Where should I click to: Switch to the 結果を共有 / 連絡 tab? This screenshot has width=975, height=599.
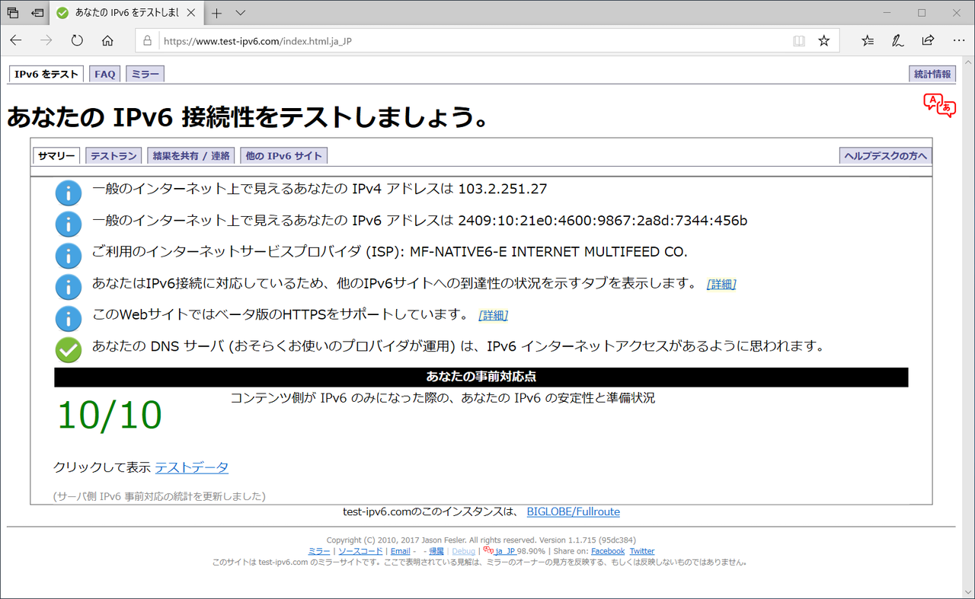[191, 155]
